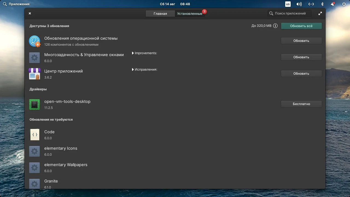This screenshot has height=197, width=350.
Task: Click the Обновить всё button
Action: (301, 26)
